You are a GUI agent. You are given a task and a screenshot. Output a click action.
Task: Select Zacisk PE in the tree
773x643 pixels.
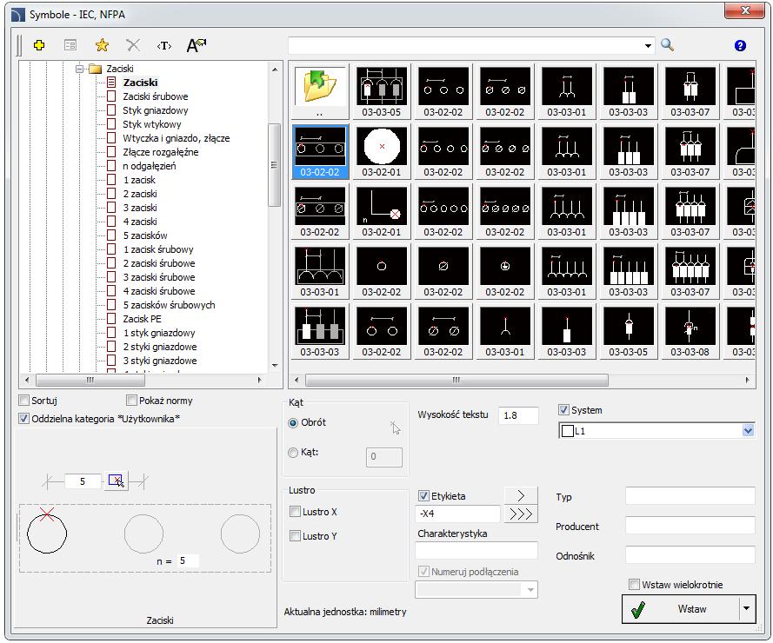point(142,319)
